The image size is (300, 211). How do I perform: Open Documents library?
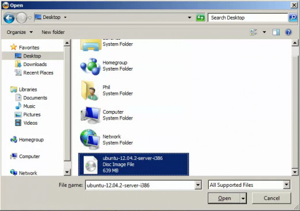click(35, 98)
